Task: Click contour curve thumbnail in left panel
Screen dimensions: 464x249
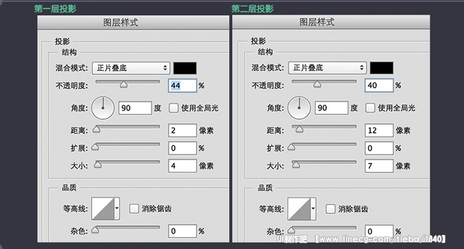Action: 103,209
